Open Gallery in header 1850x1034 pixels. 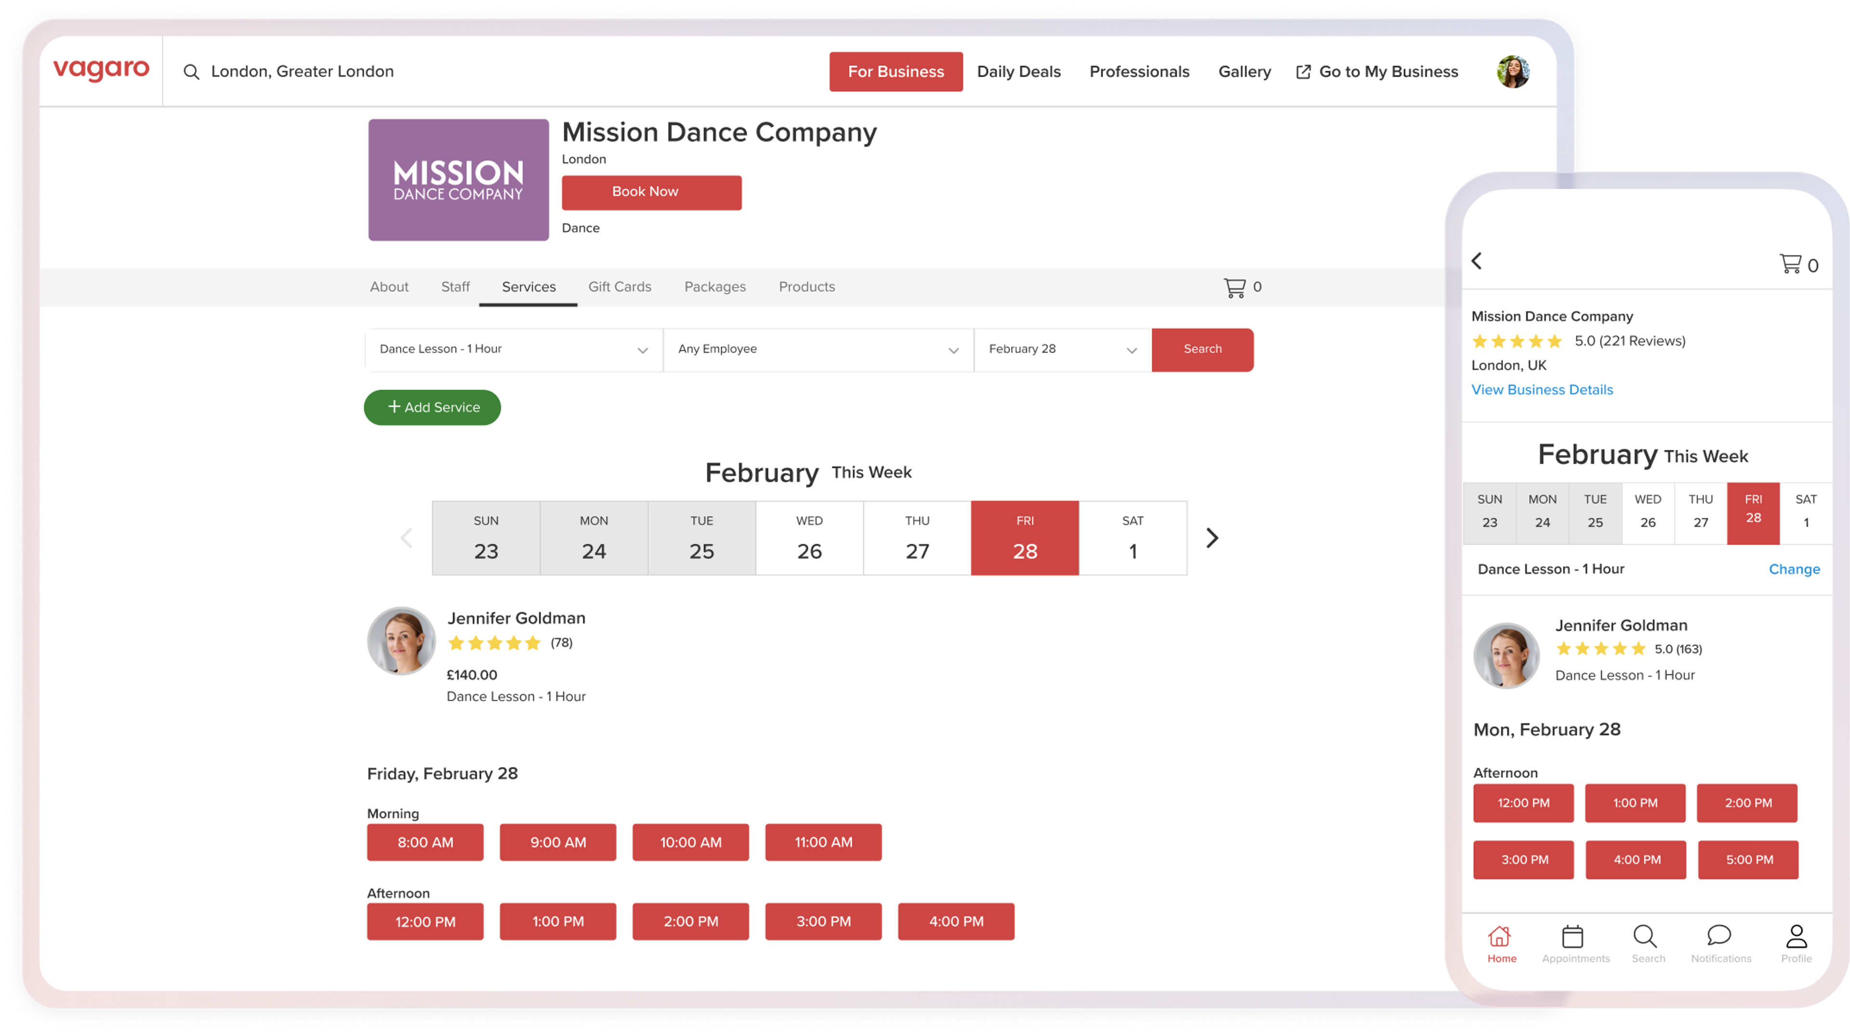[1244, 72]
